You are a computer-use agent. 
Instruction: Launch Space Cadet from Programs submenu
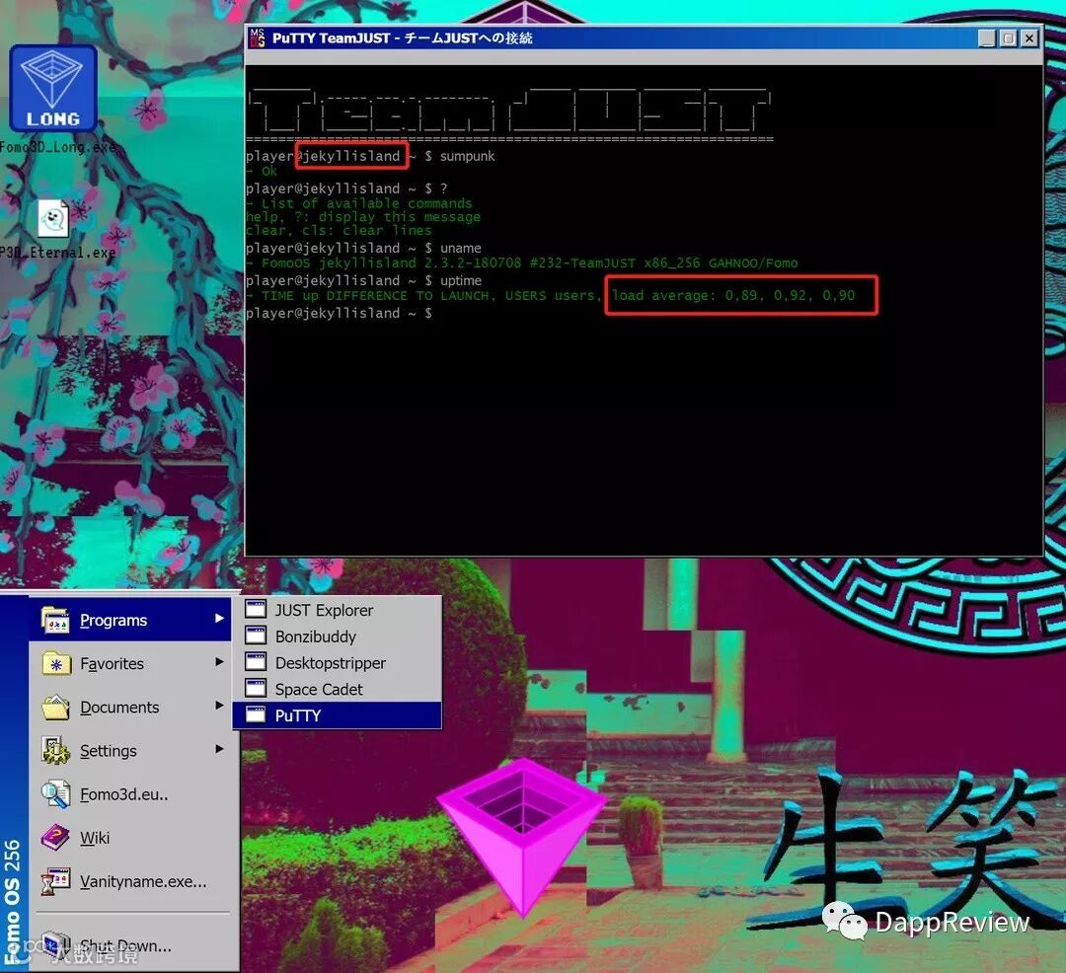click(338, 689)
